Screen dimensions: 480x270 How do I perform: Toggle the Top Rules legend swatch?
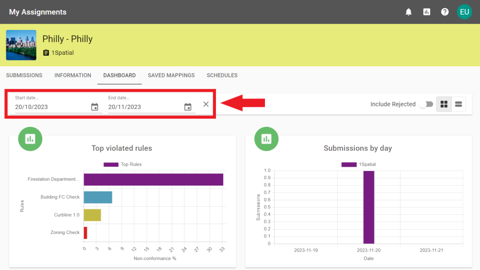111,165
